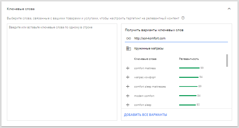The height and width of the screenshot is (128, 239).
Task: Click relevance bar showing 89
Action: (188, 86)
